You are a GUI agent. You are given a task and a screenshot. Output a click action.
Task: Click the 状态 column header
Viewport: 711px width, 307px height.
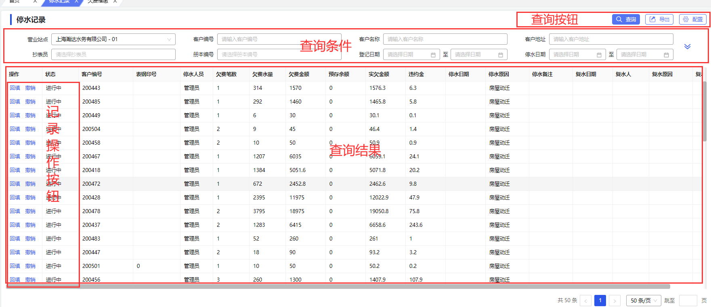[x=50, y=74]
